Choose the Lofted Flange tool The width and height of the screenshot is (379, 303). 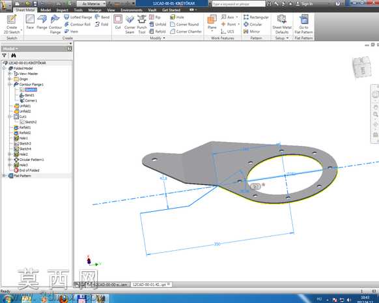tap(78, 17)
